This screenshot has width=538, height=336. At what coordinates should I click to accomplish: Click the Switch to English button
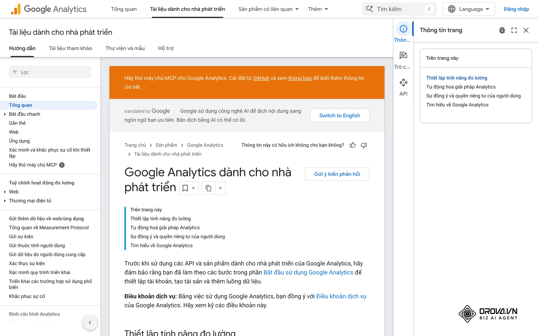(340, 115)
